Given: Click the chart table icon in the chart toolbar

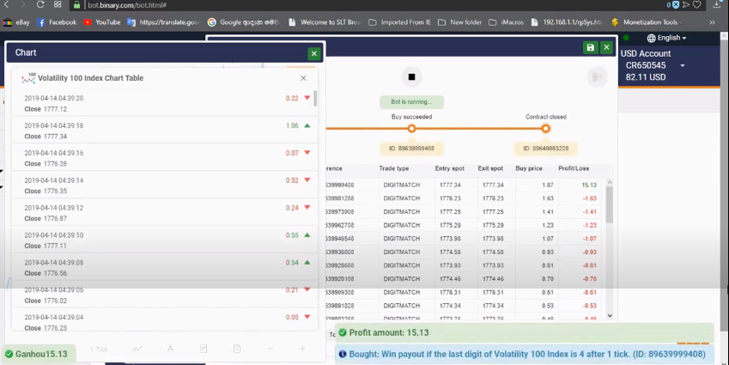Looking at the screenshot, I should click(x=204, y=349).
